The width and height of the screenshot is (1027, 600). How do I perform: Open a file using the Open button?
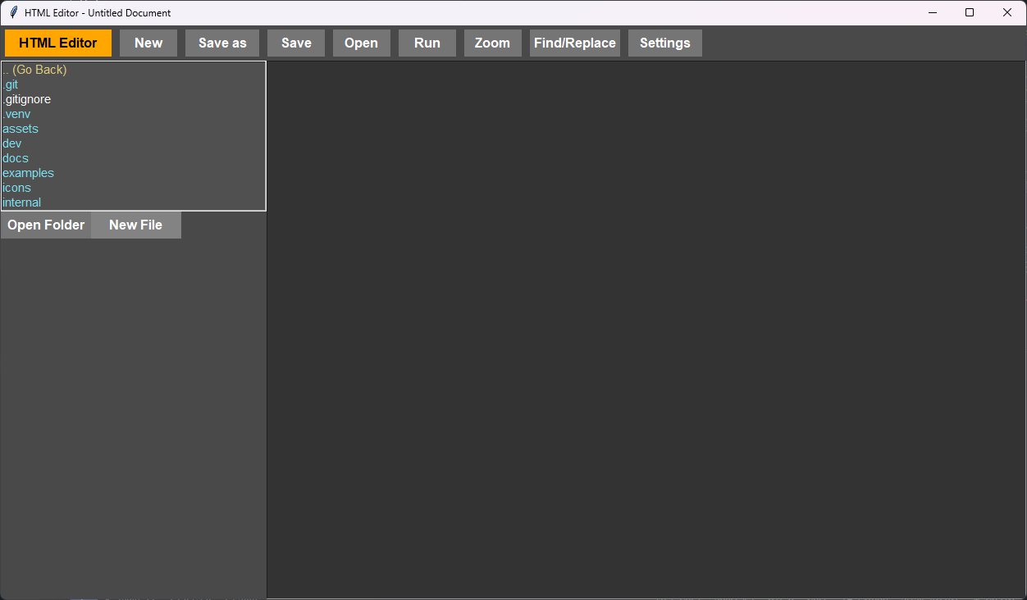361,43
